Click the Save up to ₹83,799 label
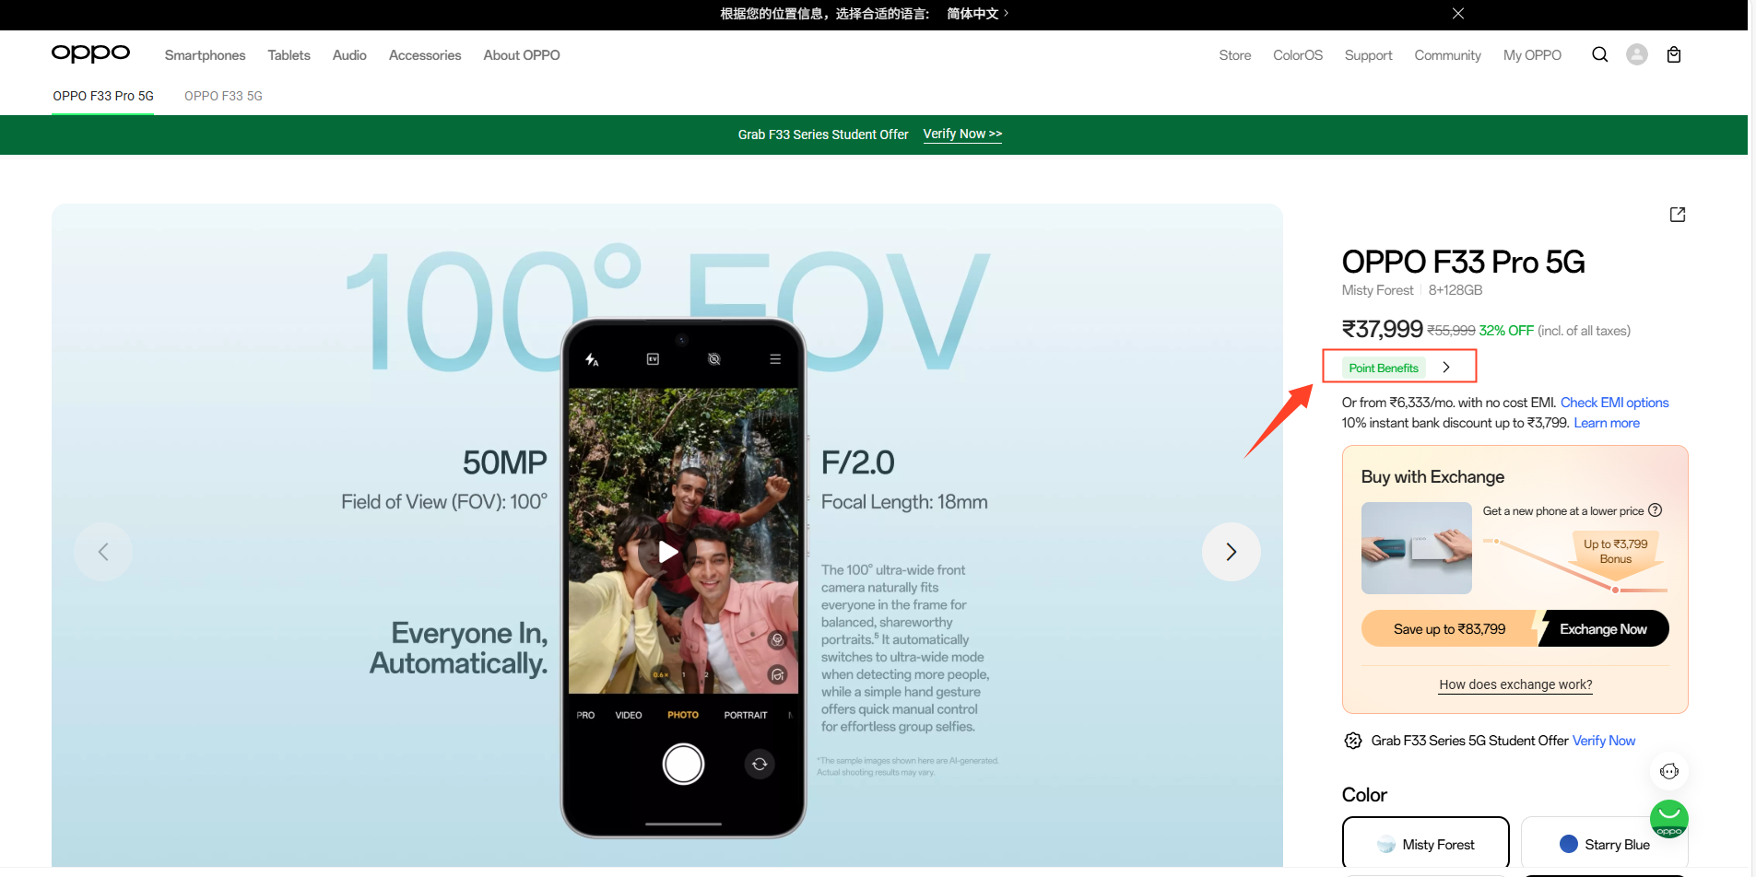Viewport: 1756px width, 877px height. (x=1449, y=629)
